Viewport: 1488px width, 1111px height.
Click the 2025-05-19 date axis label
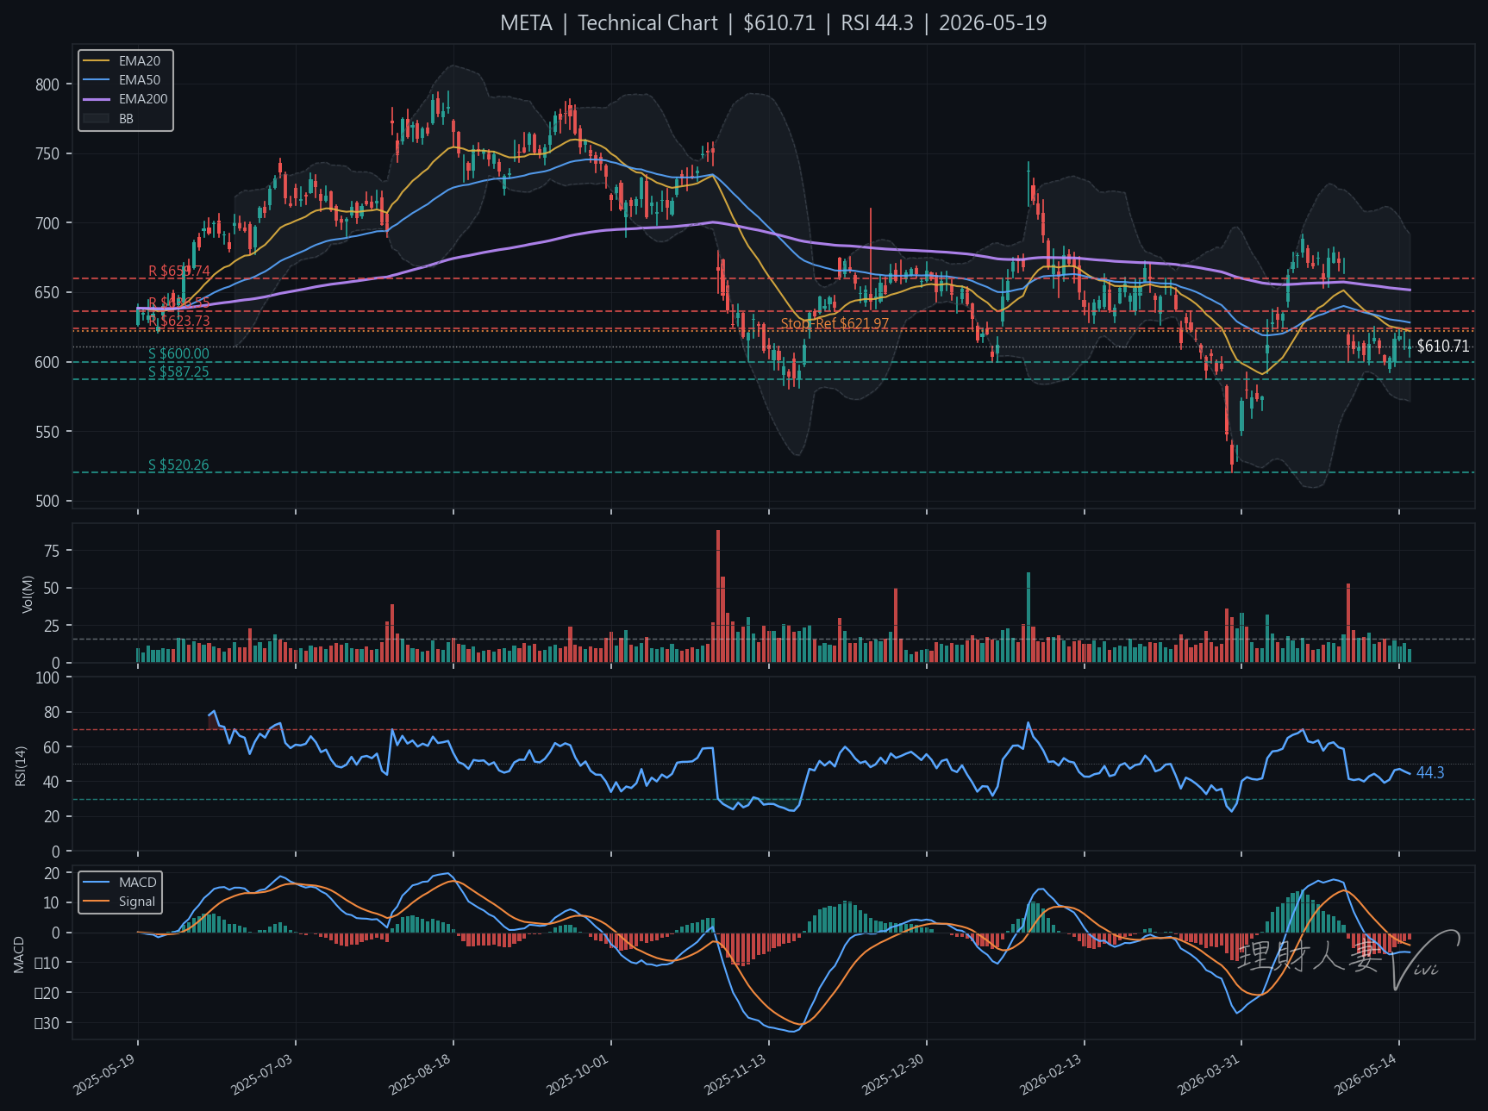104,1074
